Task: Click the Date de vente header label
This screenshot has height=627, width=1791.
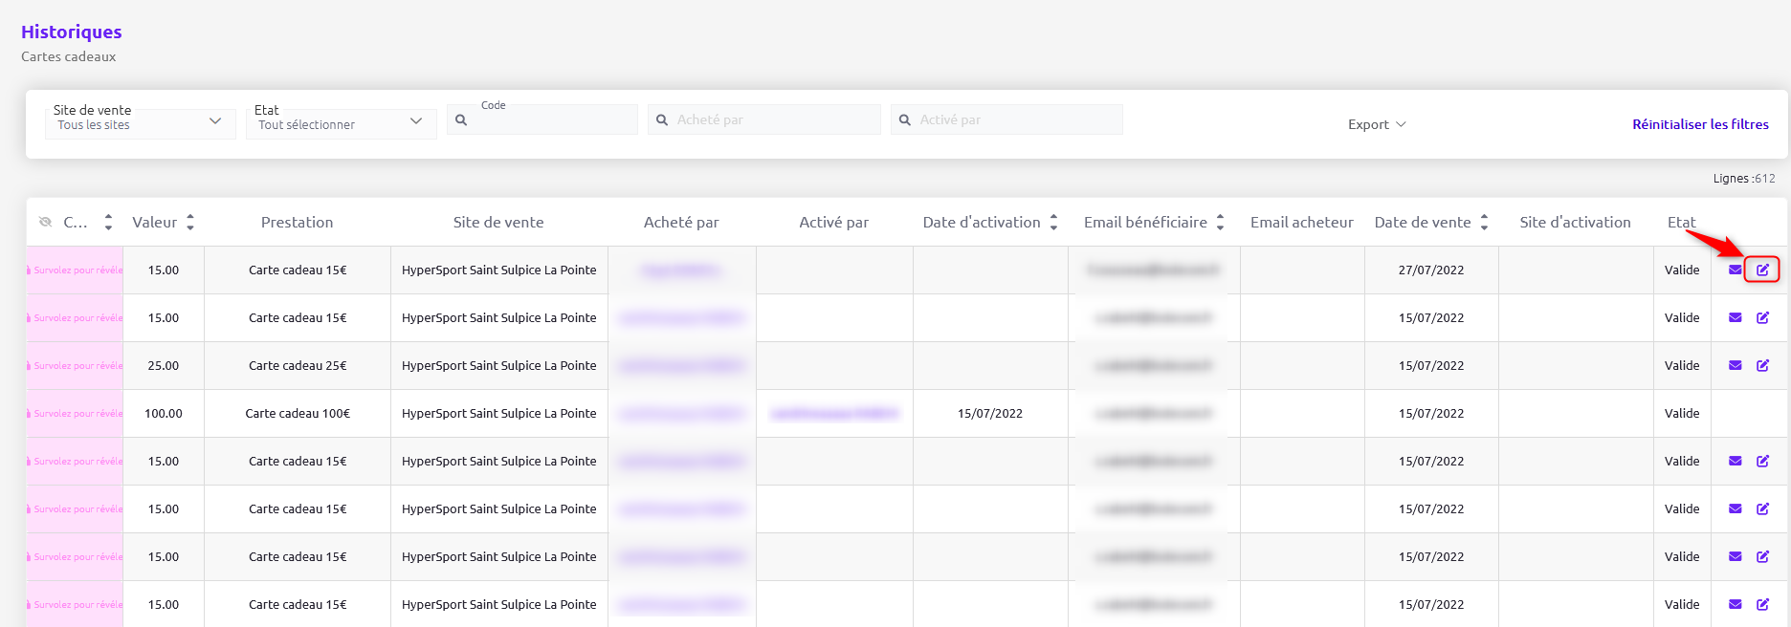Action: (x=1423, y=223)
